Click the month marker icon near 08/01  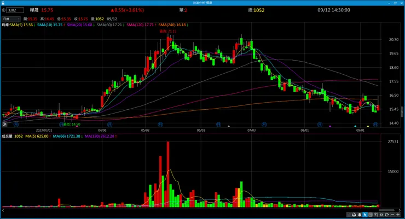[x=320, y=125]
